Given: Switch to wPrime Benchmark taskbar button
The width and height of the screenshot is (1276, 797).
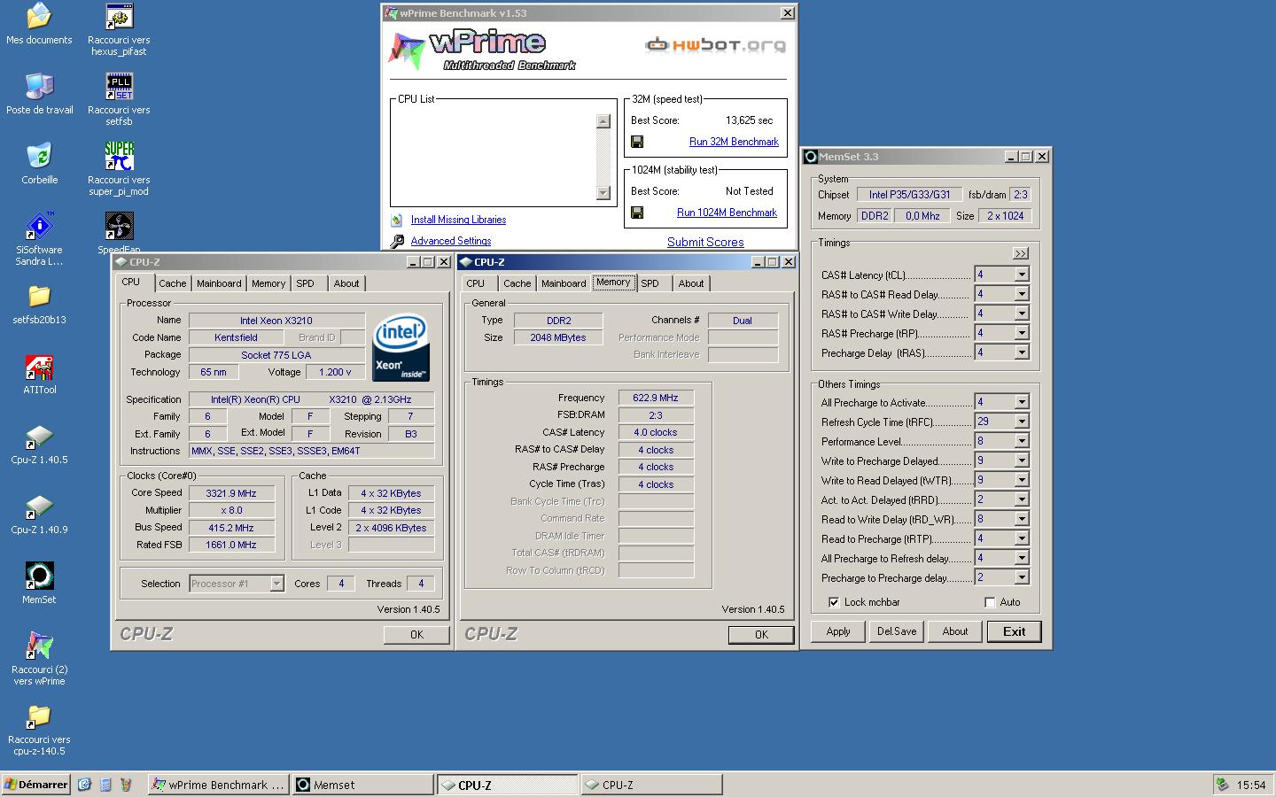Looking at the screenshot, I should coord(218,785).
